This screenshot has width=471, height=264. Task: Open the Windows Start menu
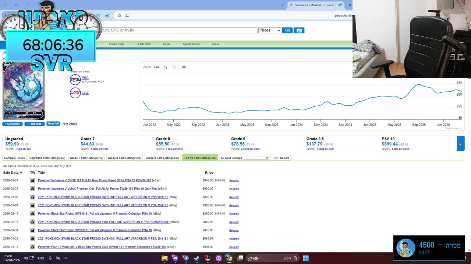(x=306, y=258)
